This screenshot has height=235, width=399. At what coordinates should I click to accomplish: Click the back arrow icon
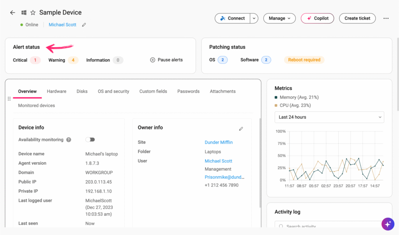click(12, 13)
